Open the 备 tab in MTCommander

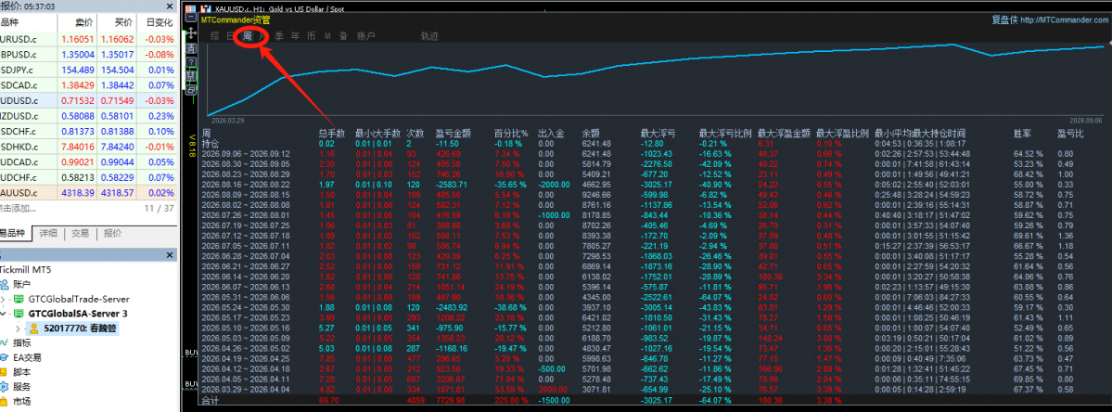tap(344, 35)
